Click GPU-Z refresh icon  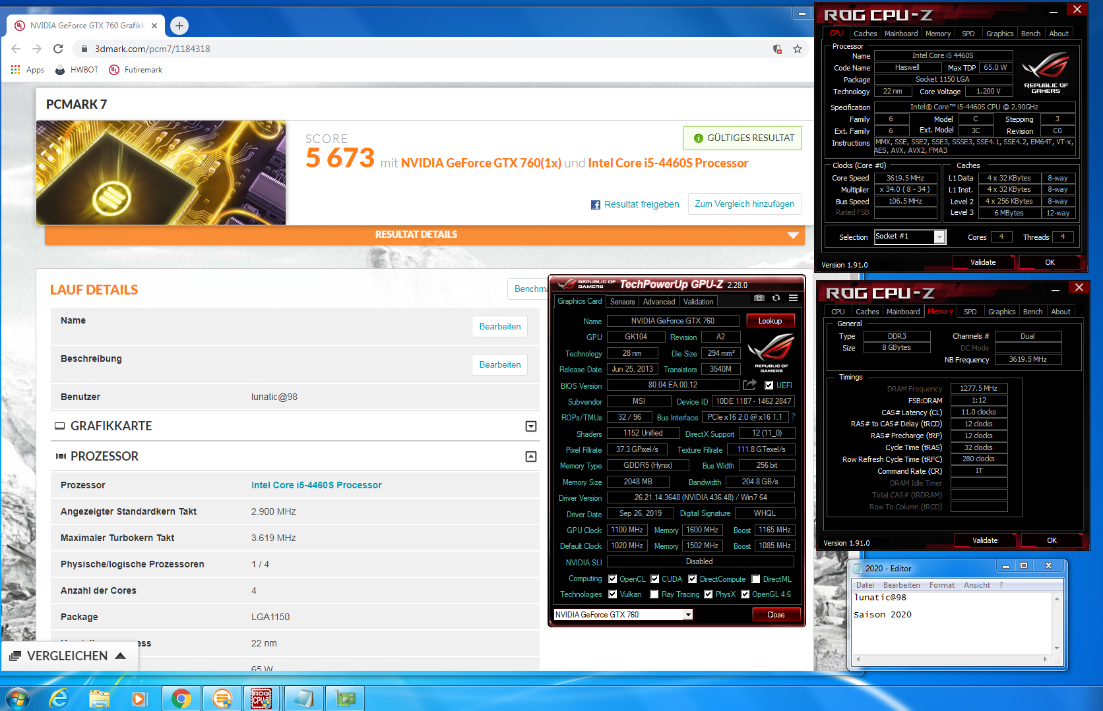(776, 299)
